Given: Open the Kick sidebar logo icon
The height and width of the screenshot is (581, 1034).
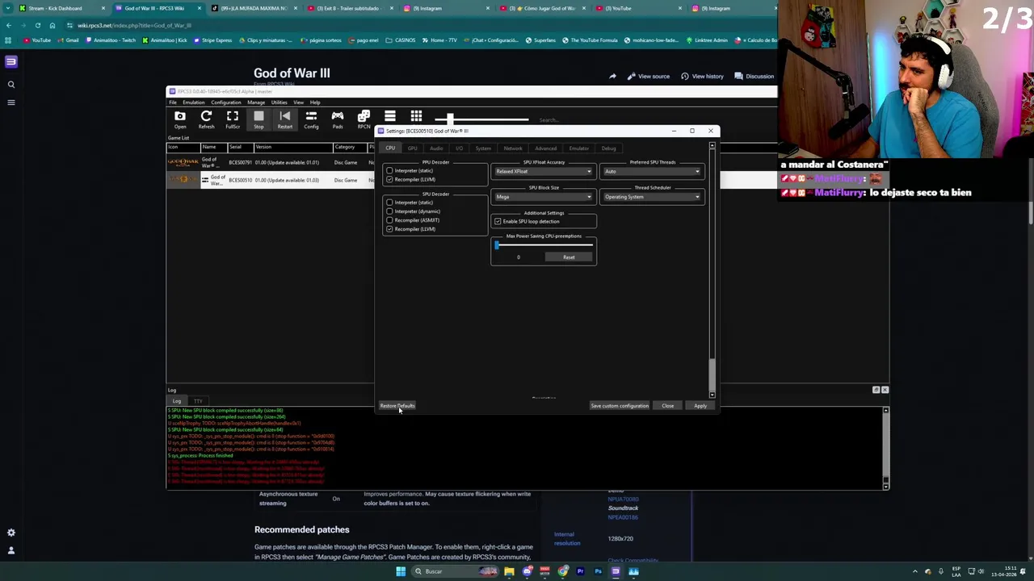Looking at the screenshot, I should click(x=11, y=61).
